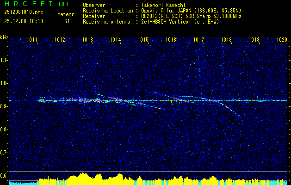Click the HROFFT program title text

(x=29, y=4)
